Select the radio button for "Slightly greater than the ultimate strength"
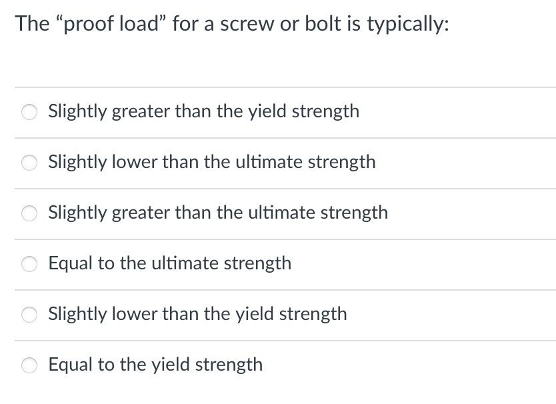Image resolution: width=556 pixels, height=404 pixels. [x=29, y=213]
